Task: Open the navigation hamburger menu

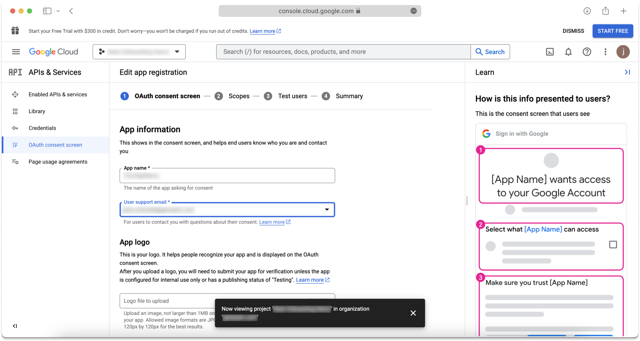Action: point(16,51)
